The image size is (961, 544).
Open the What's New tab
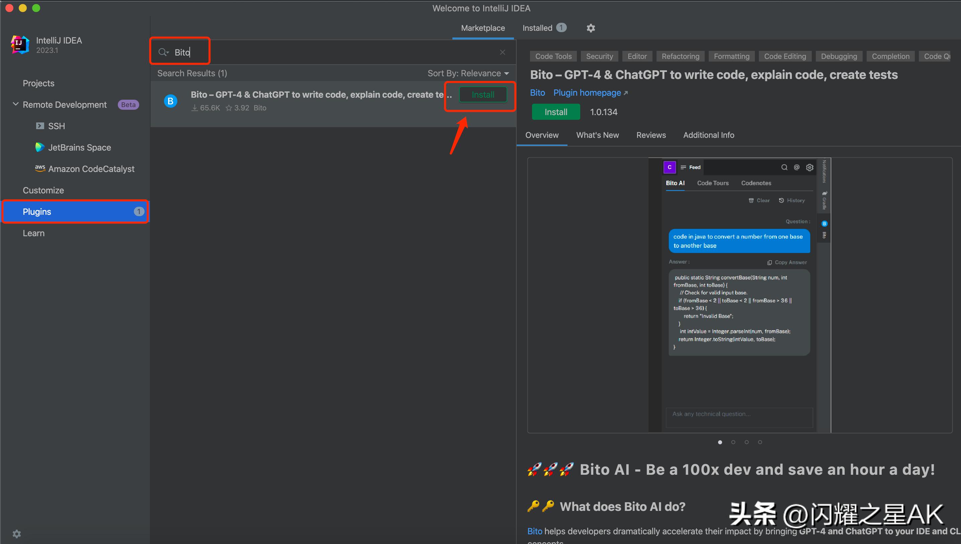pyautogui.click(x=597, y=135)
